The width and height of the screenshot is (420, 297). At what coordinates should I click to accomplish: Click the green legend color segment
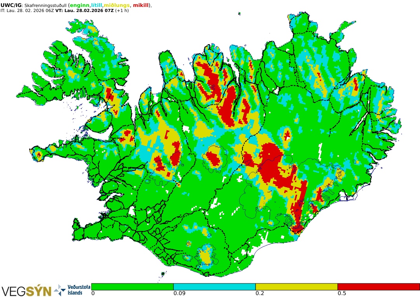tap(132, 287)
